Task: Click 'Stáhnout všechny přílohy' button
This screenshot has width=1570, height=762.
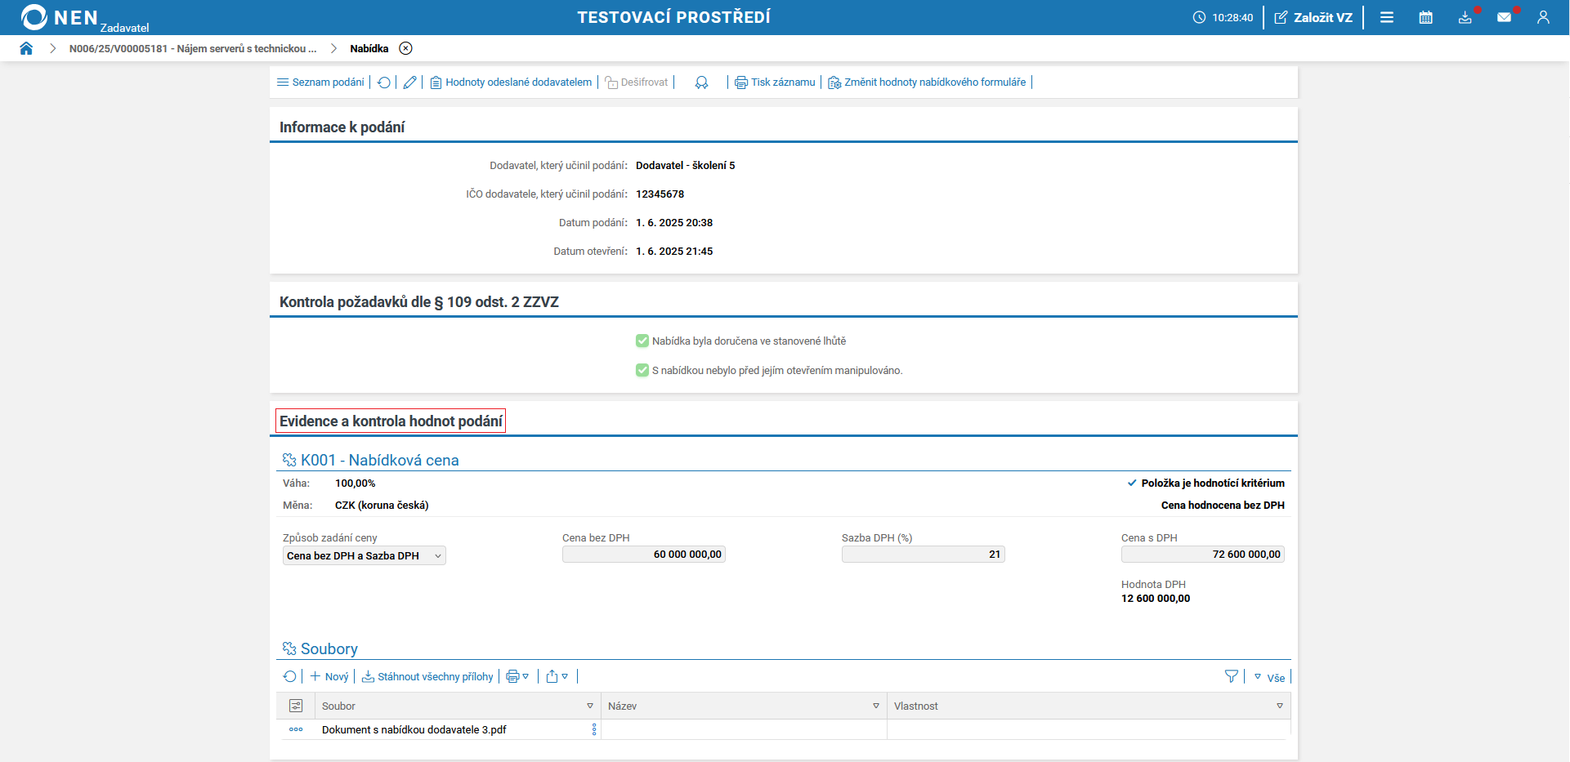Action: 427,676
